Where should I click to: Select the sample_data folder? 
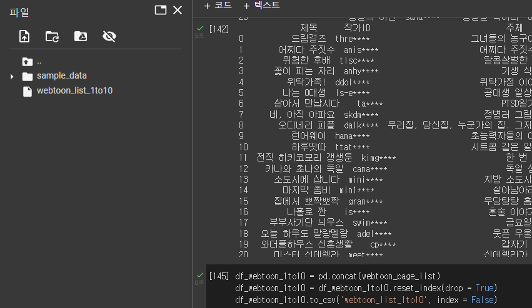[61, 76]
